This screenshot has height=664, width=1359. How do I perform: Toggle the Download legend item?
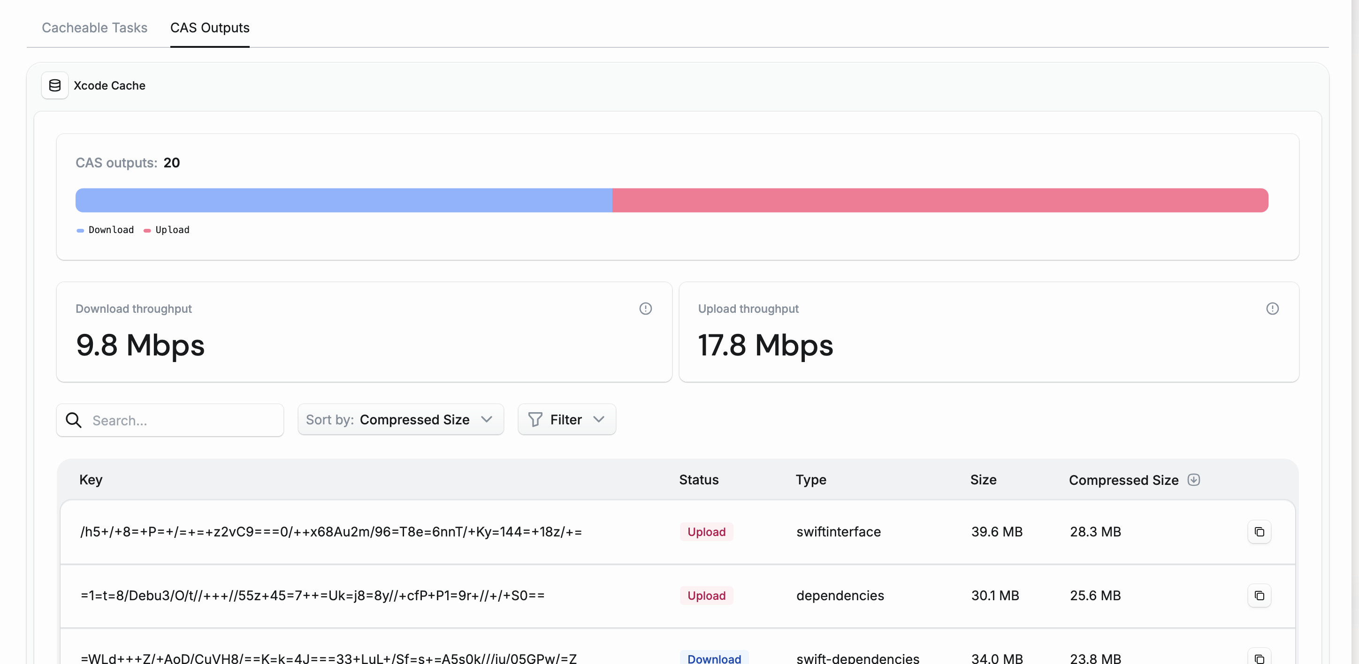pos(105,230)
